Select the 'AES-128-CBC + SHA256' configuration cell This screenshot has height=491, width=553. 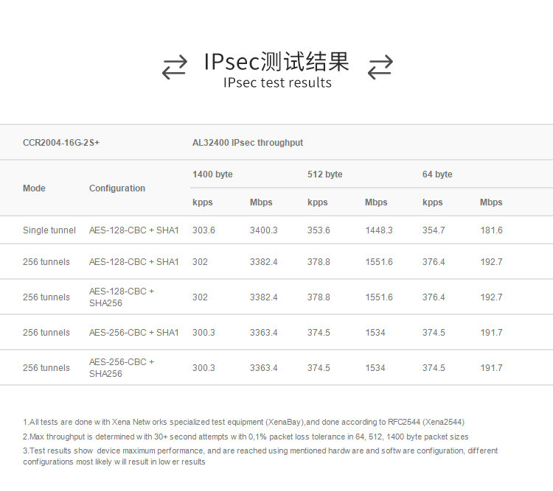click(122, 297)
